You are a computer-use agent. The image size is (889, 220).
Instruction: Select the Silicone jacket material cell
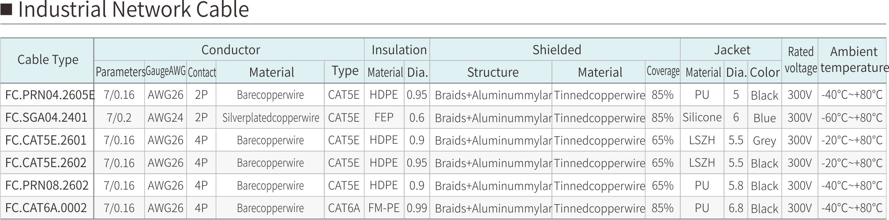(702, 117)
